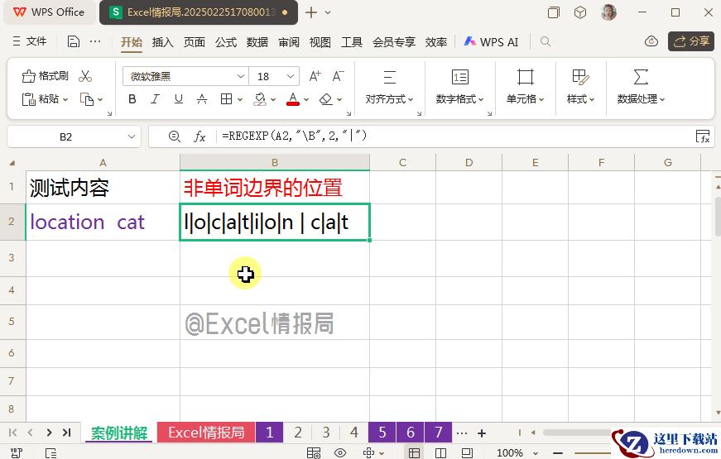Open WPS AI
Image resolution: width=721 pixels, height=459 pixels.
click(491, 42)
